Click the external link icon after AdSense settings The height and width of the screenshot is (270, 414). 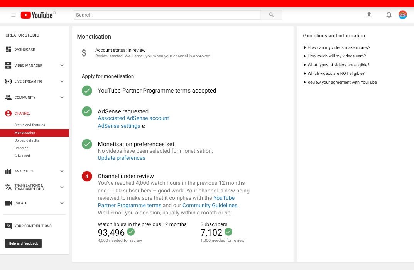pos(144,126)
